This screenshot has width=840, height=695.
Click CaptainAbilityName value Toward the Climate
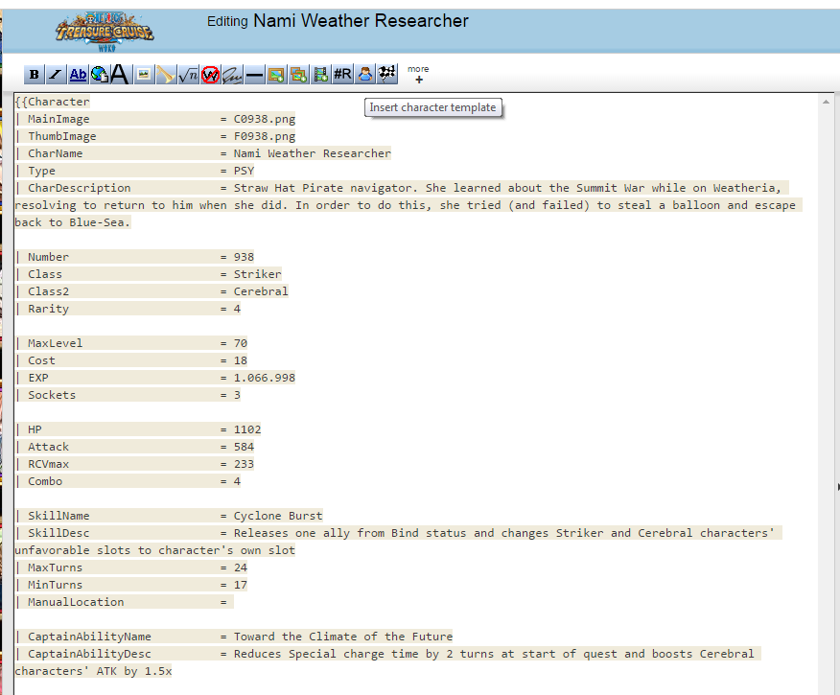click(343, 637)
